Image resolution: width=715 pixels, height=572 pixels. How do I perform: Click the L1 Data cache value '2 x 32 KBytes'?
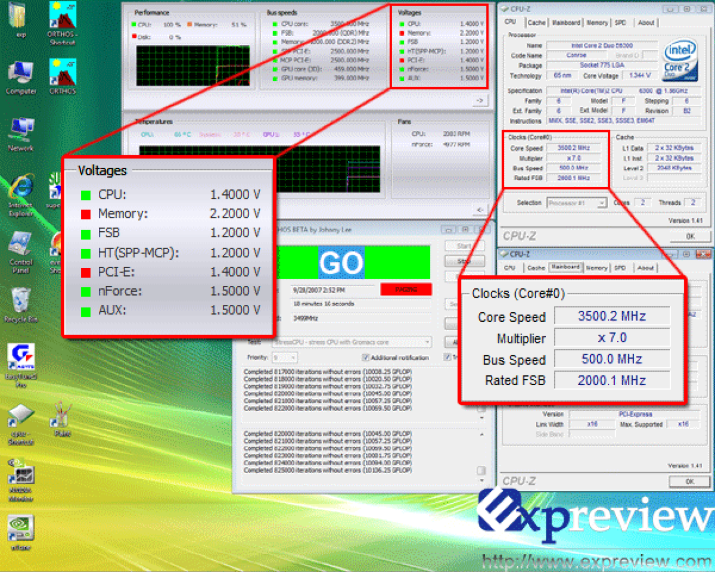click(x=674, y=148)
